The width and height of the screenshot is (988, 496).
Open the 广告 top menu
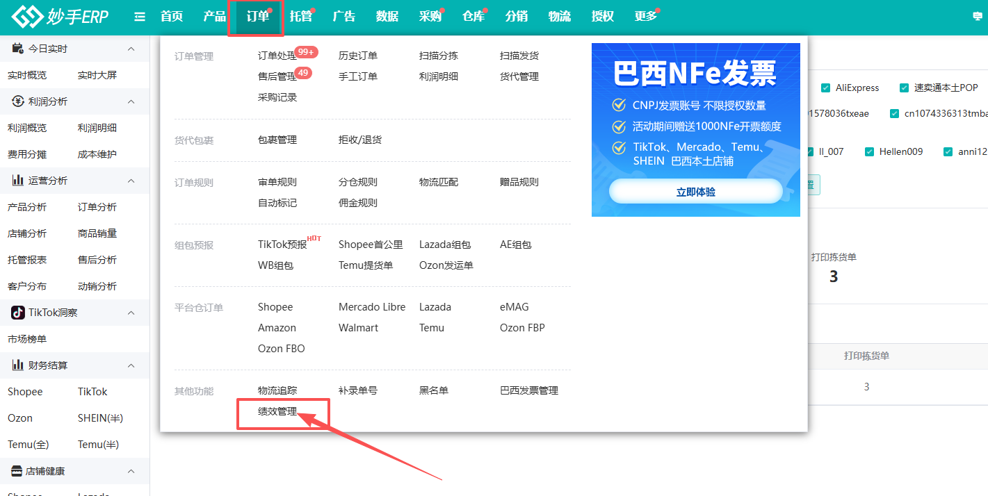[344, 17]
